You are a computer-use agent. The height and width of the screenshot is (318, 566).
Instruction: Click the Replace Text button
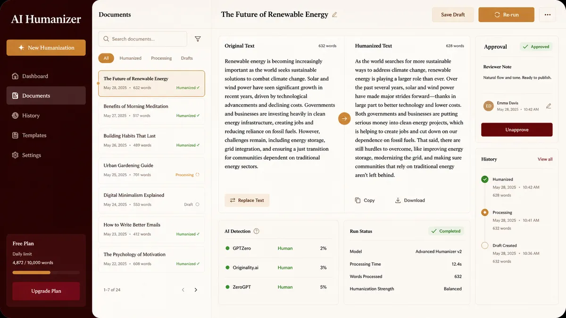tap(247, 200)
